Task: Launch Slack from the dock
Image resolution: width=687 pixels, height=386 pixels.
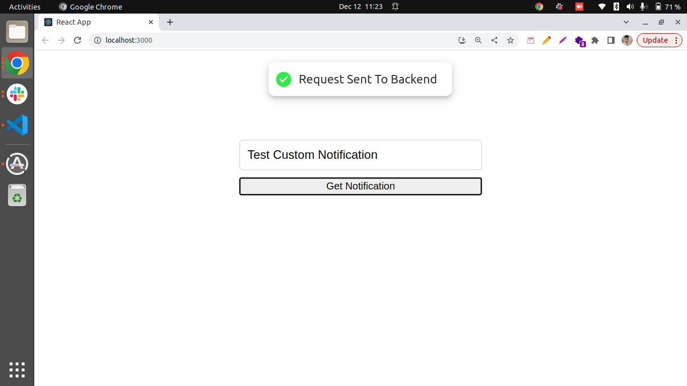Action: click(17, 94)
